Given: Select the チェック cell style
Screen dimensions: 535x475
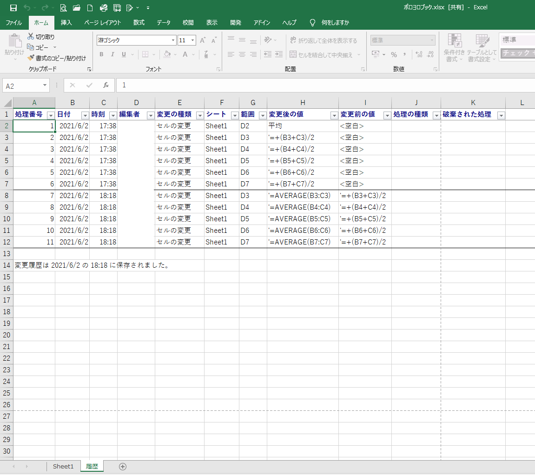Looking at the screenshot, I should click(518, 53).
